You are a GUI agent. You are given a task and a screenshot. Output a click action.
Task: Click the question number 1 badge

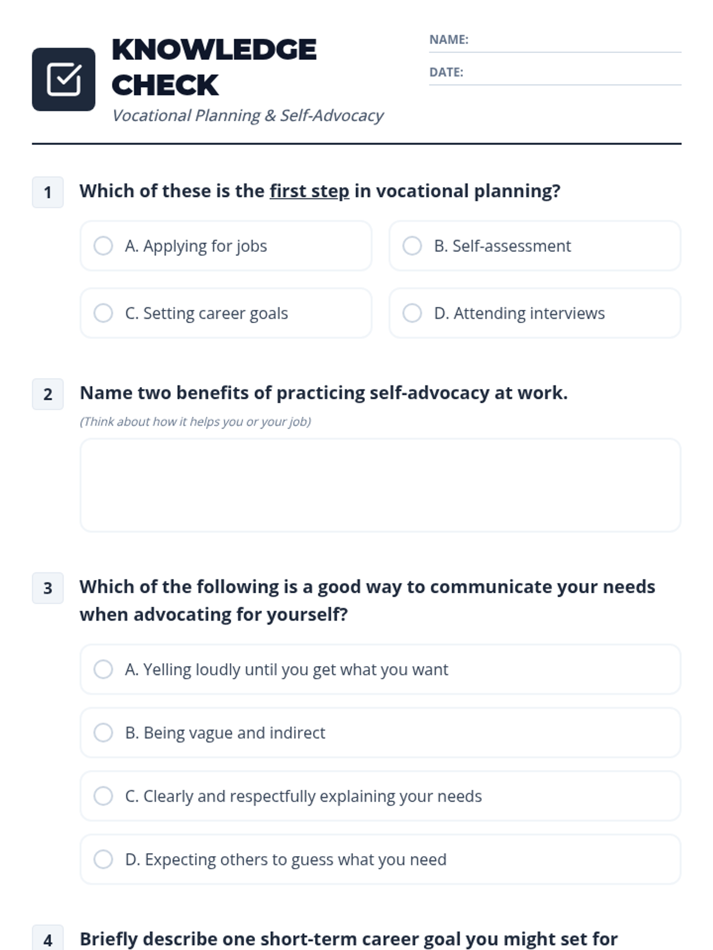[48, 192]
